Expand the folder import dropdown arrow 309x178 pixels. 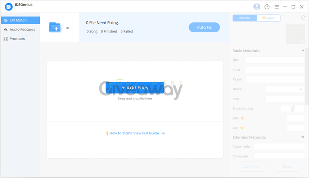(x=67, y=28)
